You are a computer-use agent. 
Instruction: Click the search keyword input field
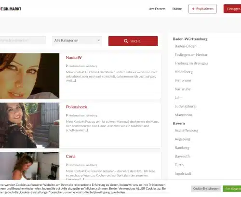[23, 40]
